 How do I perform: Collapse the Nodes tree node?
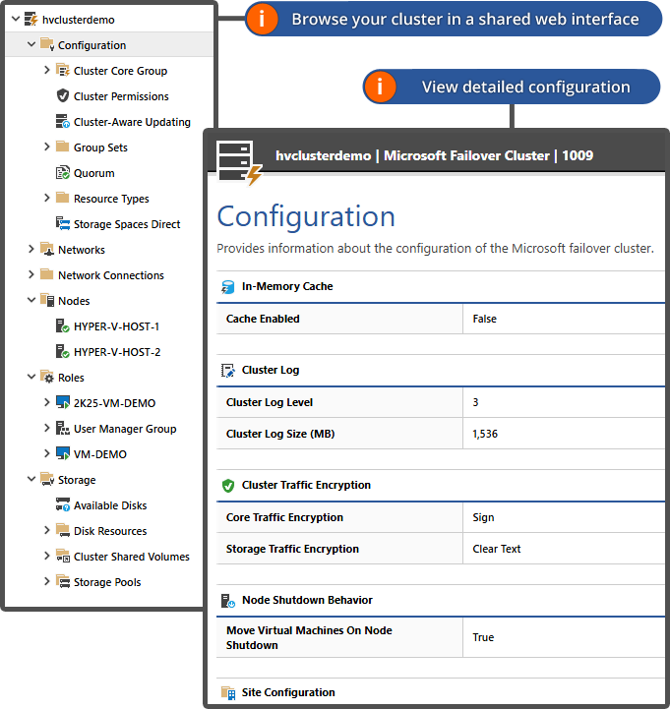31,300
